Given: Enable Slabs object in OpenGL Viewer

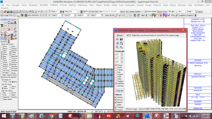Looking at the screenshot, I should coord(116,105).
